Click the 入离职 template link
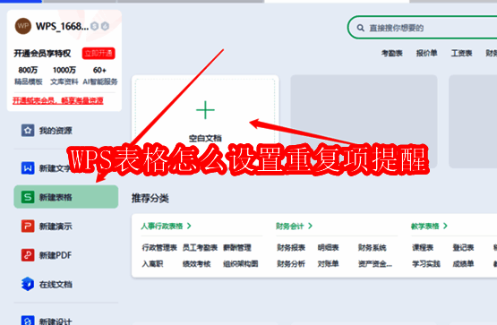Screen dimensions: 497x325 point(152,264)
